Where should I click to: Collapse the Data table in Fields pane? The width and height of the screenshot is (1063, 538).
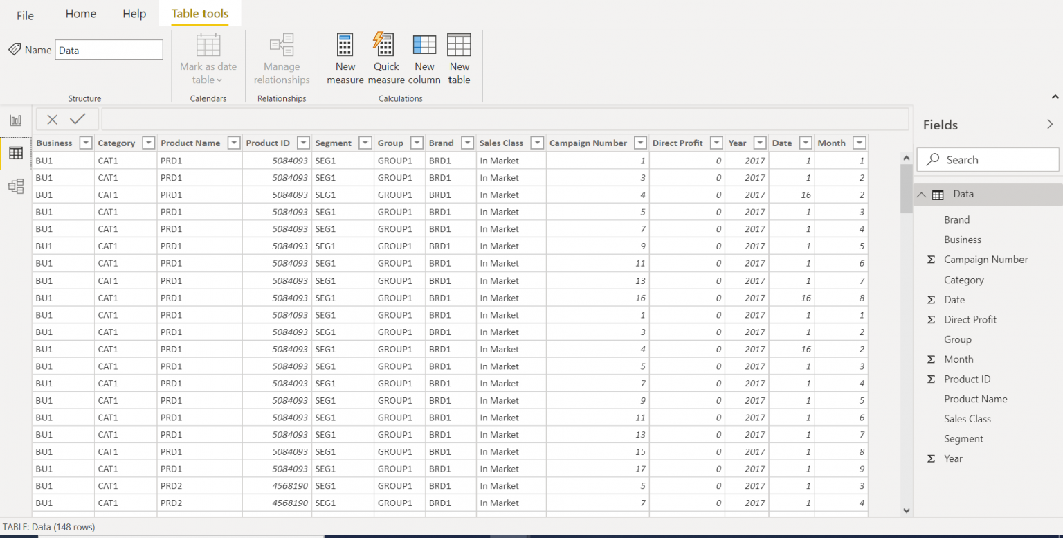[x=921, y=194]
